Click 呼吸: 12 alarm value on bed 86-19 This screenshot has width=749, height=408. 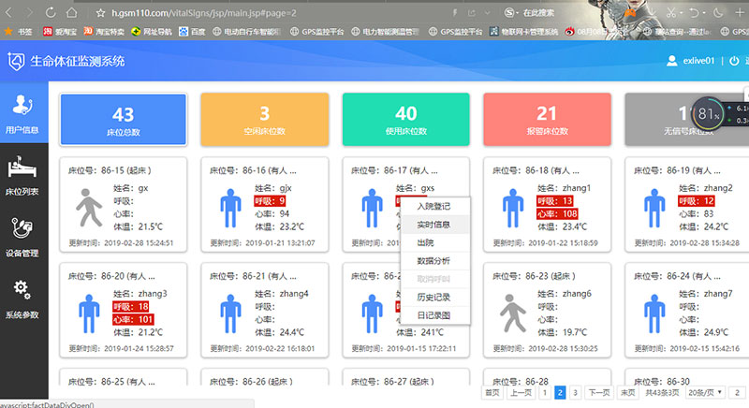click(x=696, y=201)
